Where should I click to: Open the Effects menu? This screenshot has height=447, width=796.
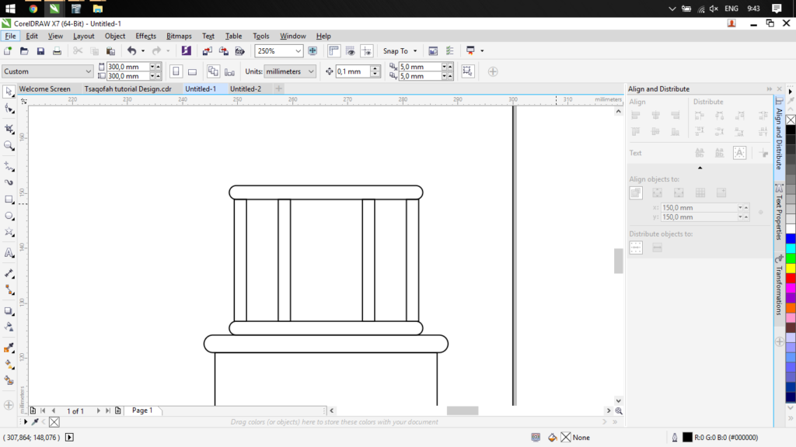pos(145,36)
